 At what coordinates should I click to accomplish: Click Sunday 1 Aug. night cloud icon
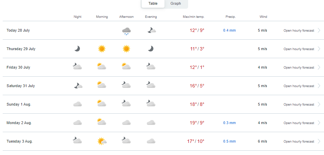(x=78, y=104)
